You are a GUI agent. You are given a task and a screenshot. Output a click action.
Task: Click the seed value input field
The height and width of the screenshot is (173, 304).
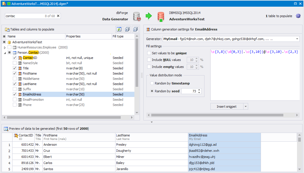189,91
